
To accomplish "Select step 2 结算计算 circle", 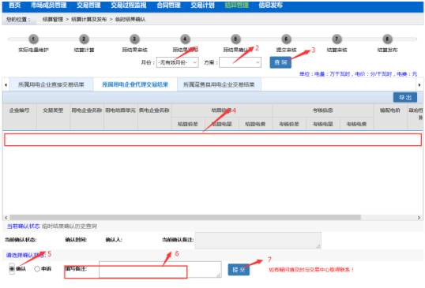I will pos(84,39).
